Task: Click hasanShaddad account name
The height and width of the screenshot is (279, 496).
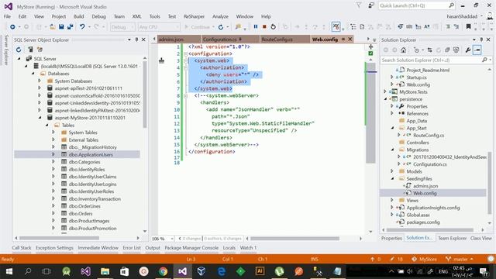Action: coord(462,16)
